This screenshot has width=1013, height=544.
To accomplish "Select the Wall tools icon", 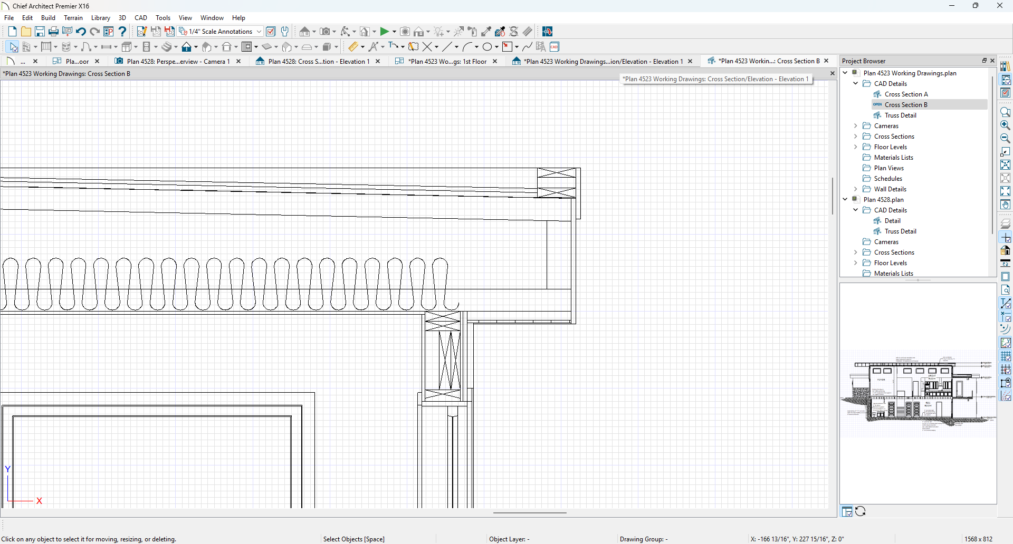I will tap(26, 47).
